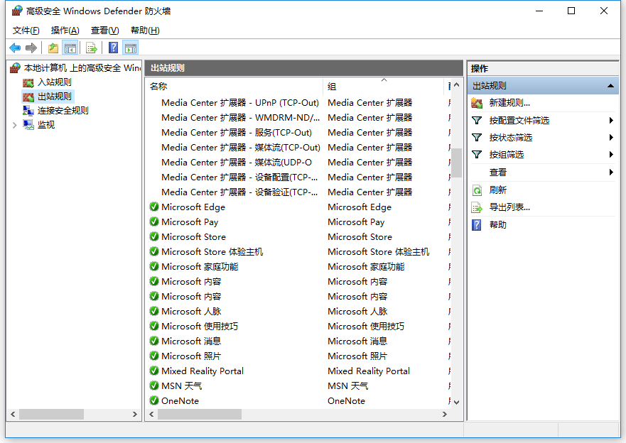The image size is (626, 443).
Task: Click 帮助 label in actions pane
Action: 498,225
